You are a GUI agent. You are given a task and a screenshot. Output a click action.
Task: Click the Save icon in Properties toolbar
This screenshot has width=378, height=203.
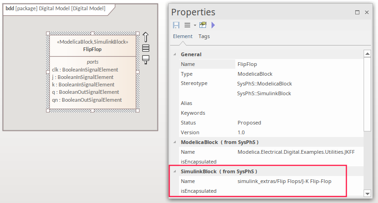[176, 25]
